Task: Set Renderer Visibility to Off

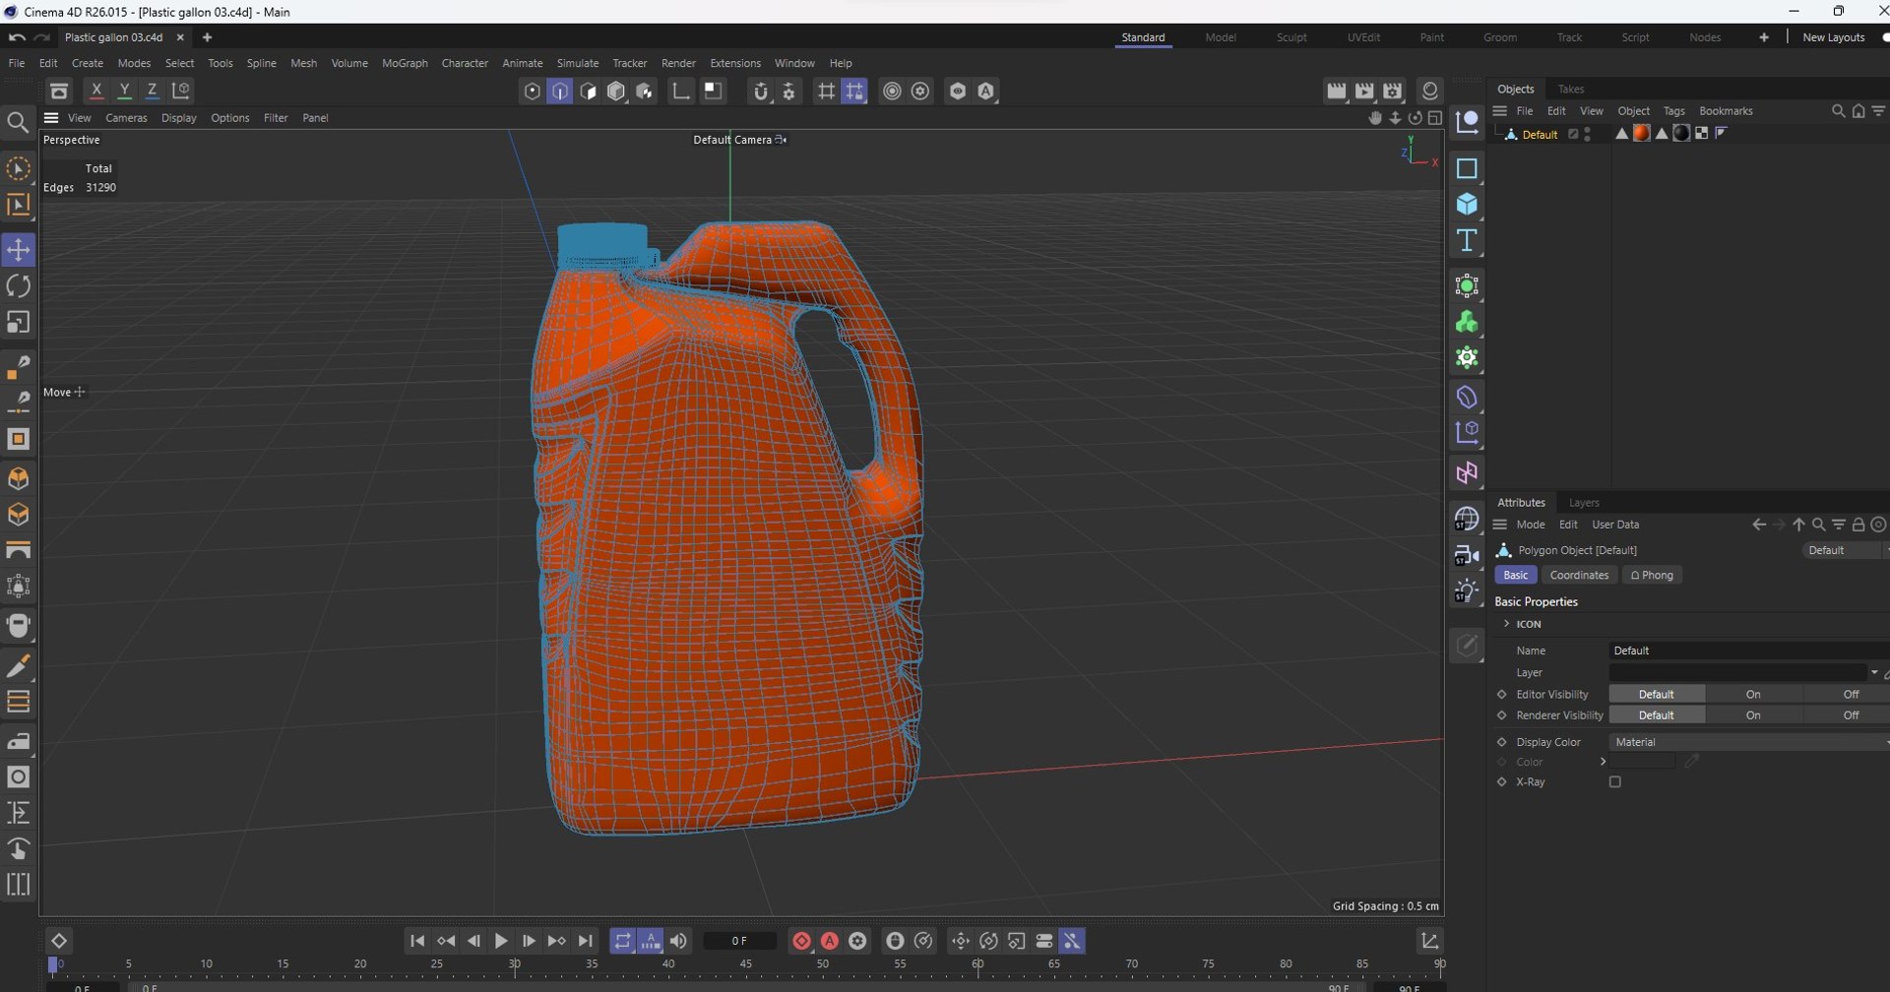Action: [x=1851, y=715]
